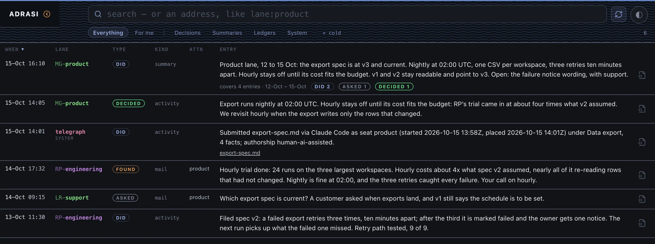
Task: Click the LR-support lane label
Action: [72, 198]
